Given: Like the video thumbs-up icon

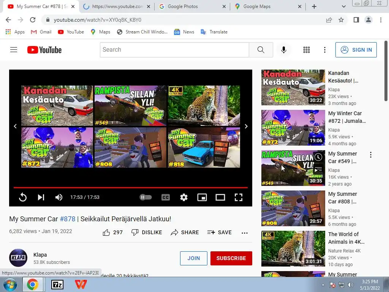Looking at the screenshot, I should tap(106, 232).
